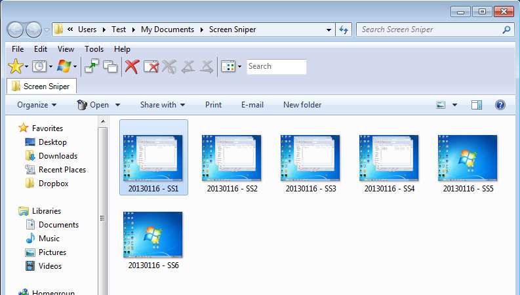Click the view layout icon in tab toolbar

[x=228, y=66]
